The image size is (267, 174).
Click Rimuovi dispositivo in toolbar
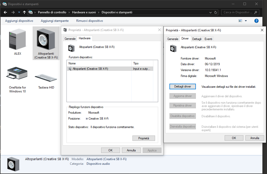click(x=90, y=21)
